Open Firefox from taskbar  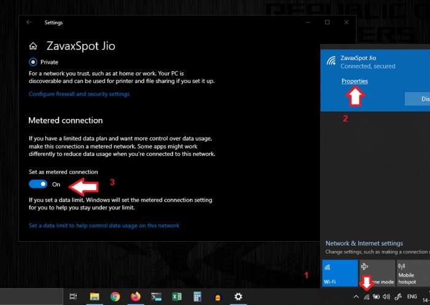tap(136, 296)
